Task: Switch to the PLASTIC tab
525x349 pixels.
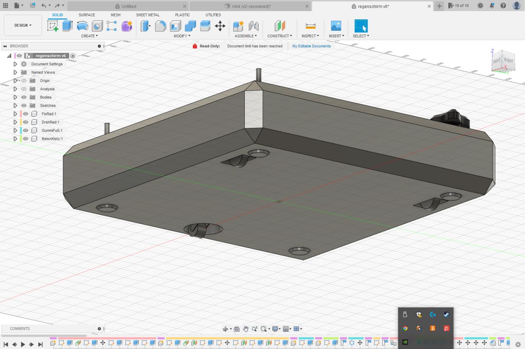Action: point(182,15)
